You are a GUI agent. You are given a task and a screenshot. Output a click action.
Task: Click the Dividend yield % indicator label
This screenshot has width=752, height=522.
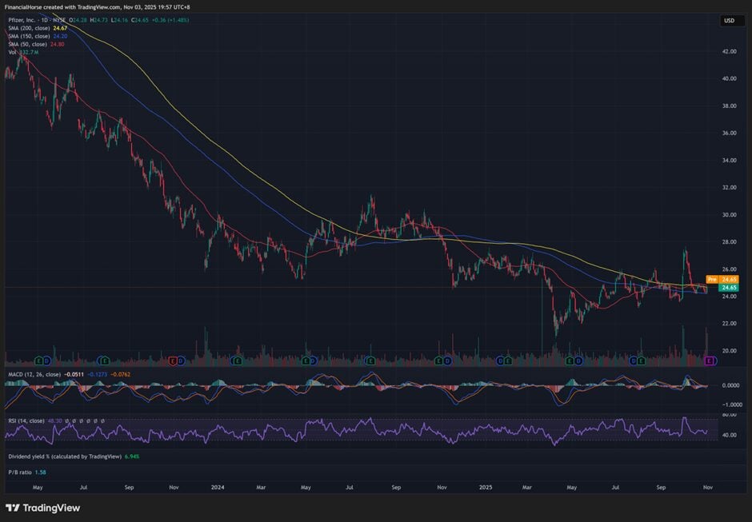[x=62, y=456]
